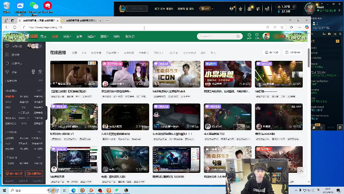Select the highlighted 直播 navigation item

coord(55,37)
